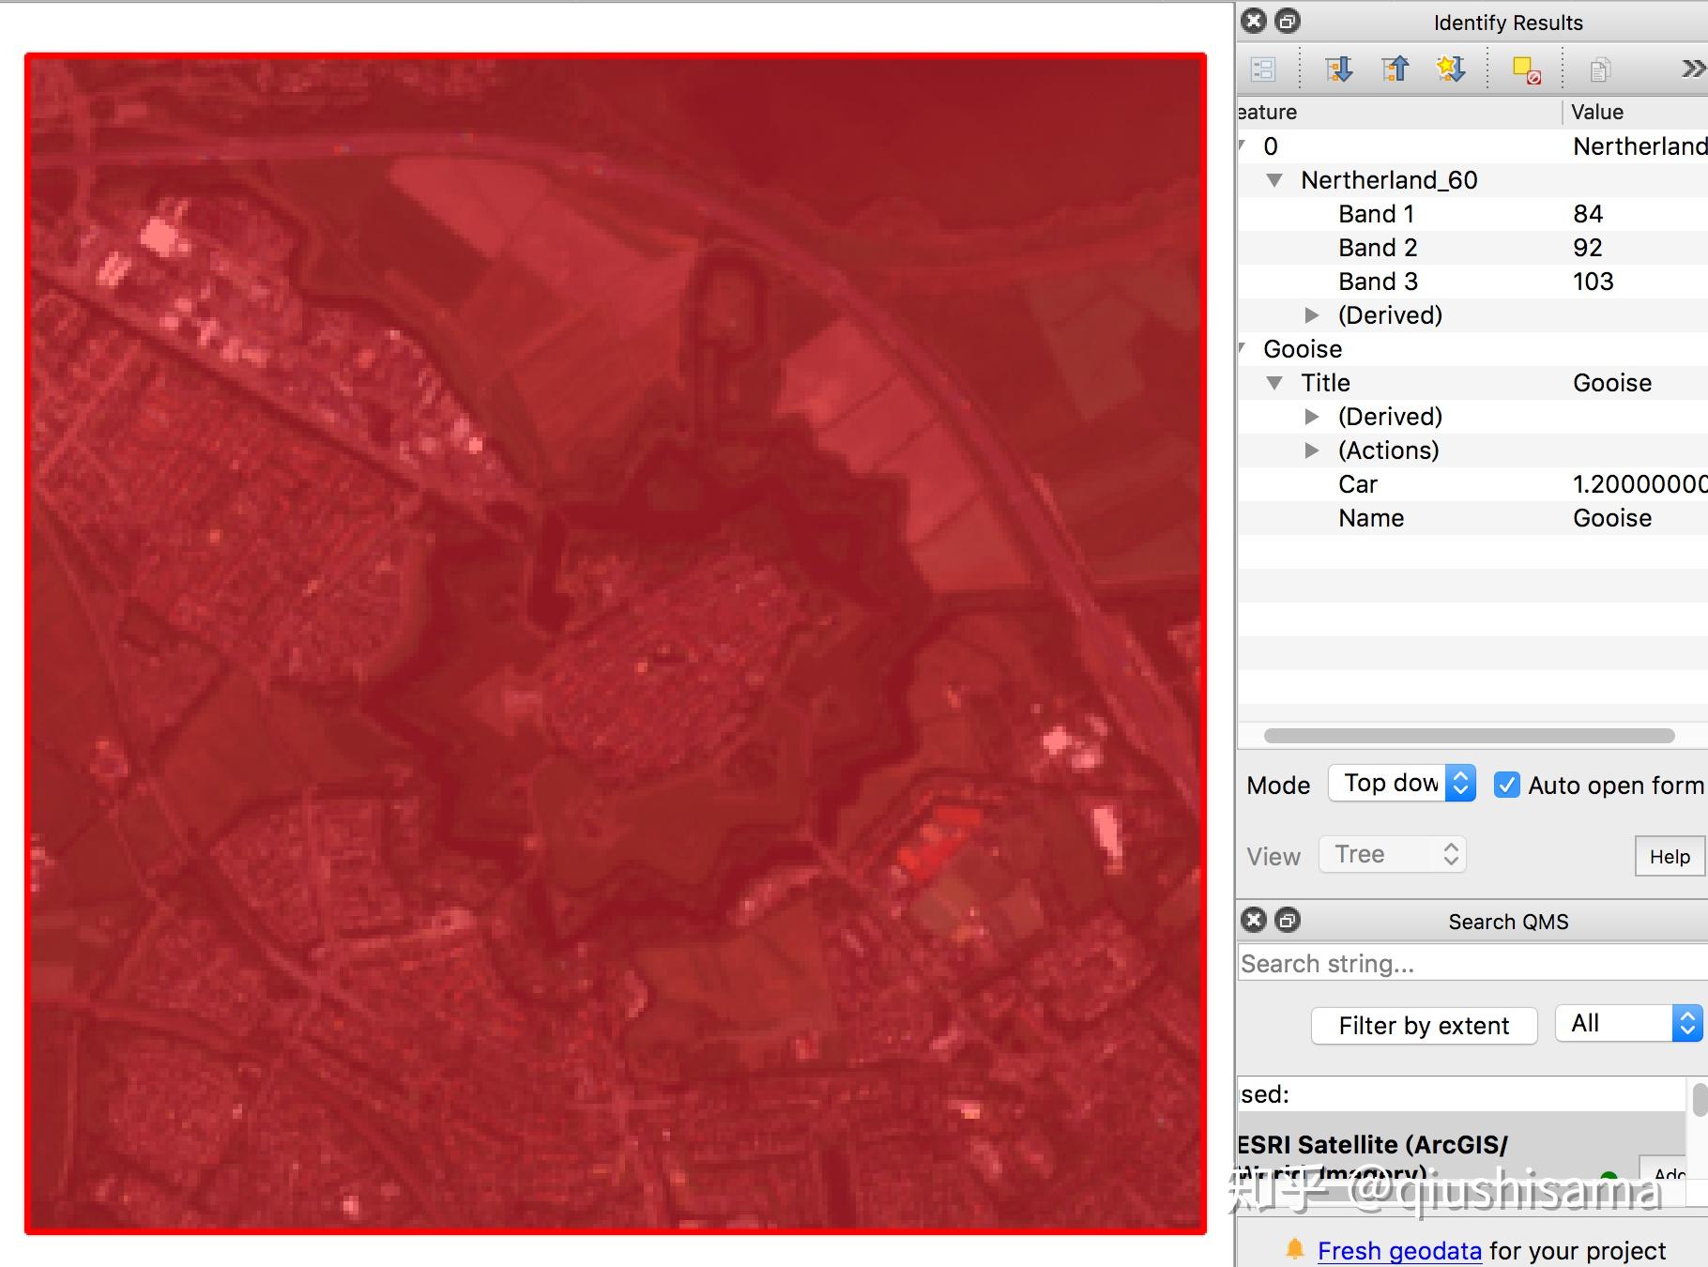The height and width of the screenshot is (1267, 1708).
Task: Click the Search QMS results scrollbar
Action: [1699, 1098]
